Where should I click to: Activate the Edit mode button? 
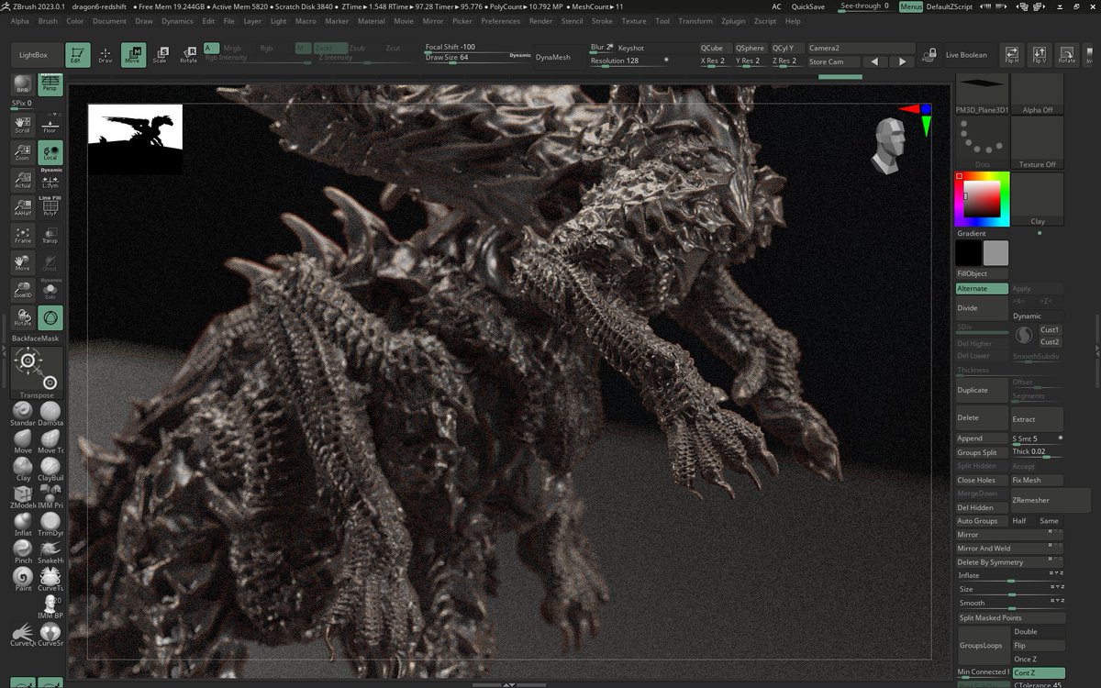[x=78, y=55]
